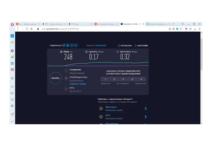This screenshot has width=212, height=146.
Task: Select the Speedtest от Ookla tab
Action: 132,24
